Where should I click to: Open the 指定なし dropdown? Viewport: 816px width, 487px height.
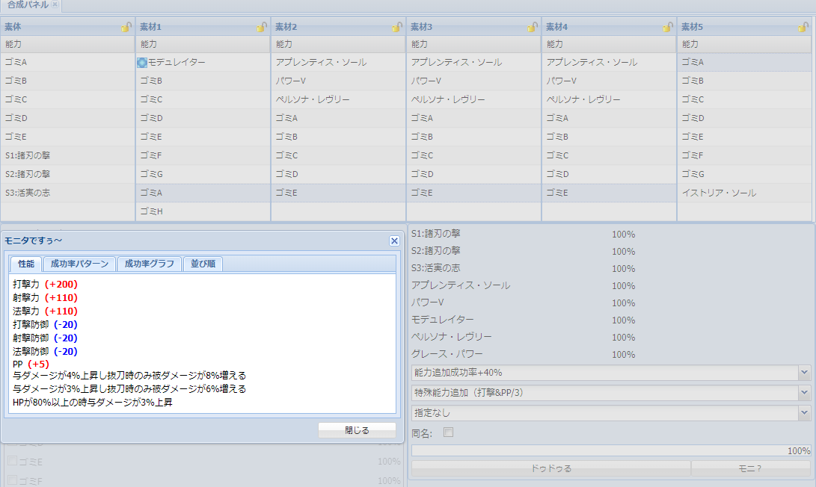tap(804, 412)
